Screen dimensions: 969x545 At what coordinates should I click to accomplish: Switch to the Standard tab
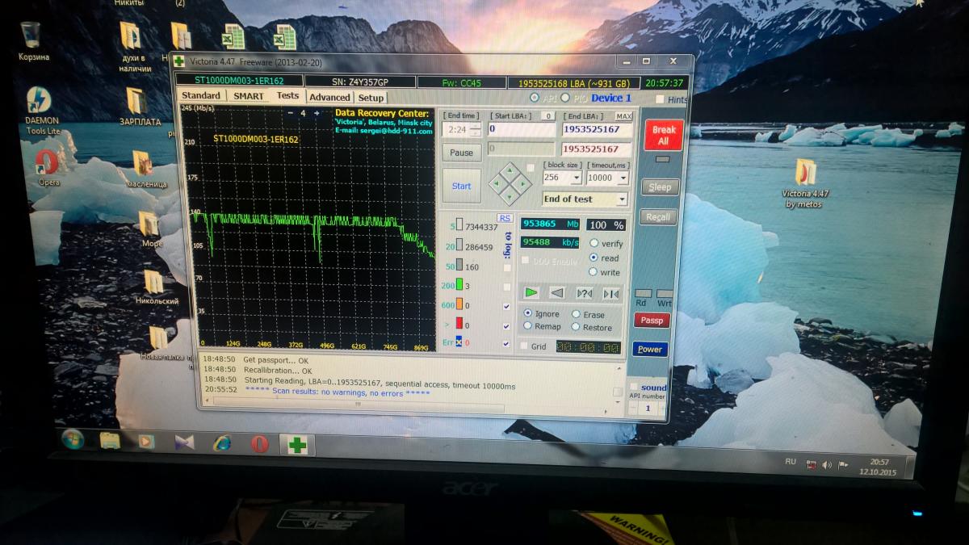coord(201,96)
